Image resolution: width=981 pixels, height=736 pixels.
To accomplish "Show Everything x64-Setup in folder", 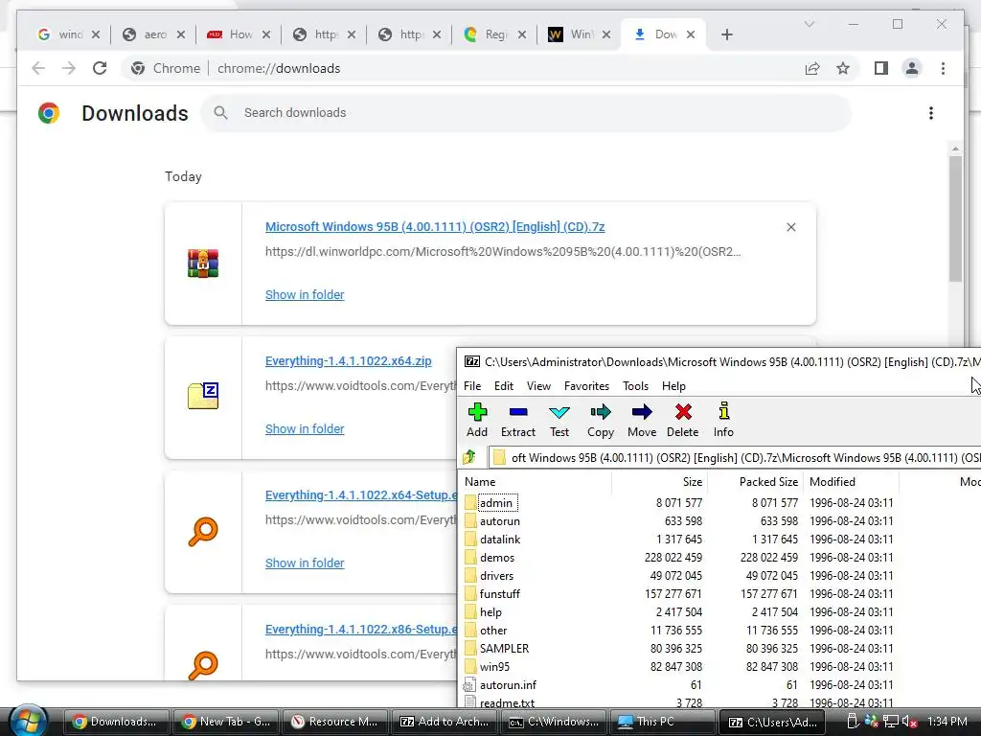I will pos(305,563).
